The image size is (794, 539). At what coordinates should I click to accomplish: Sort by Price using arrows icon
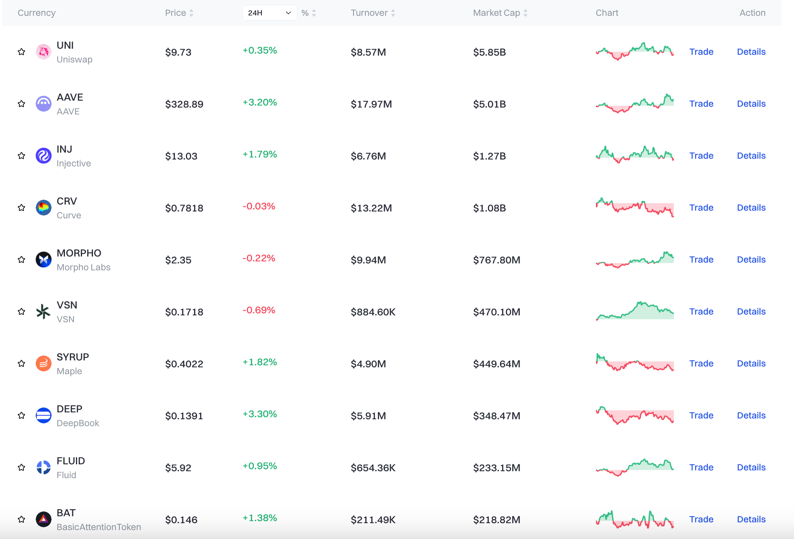coord(192,13)
